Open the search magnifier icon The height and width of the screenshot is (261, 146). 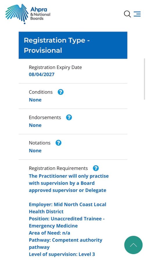pos(127,14)
